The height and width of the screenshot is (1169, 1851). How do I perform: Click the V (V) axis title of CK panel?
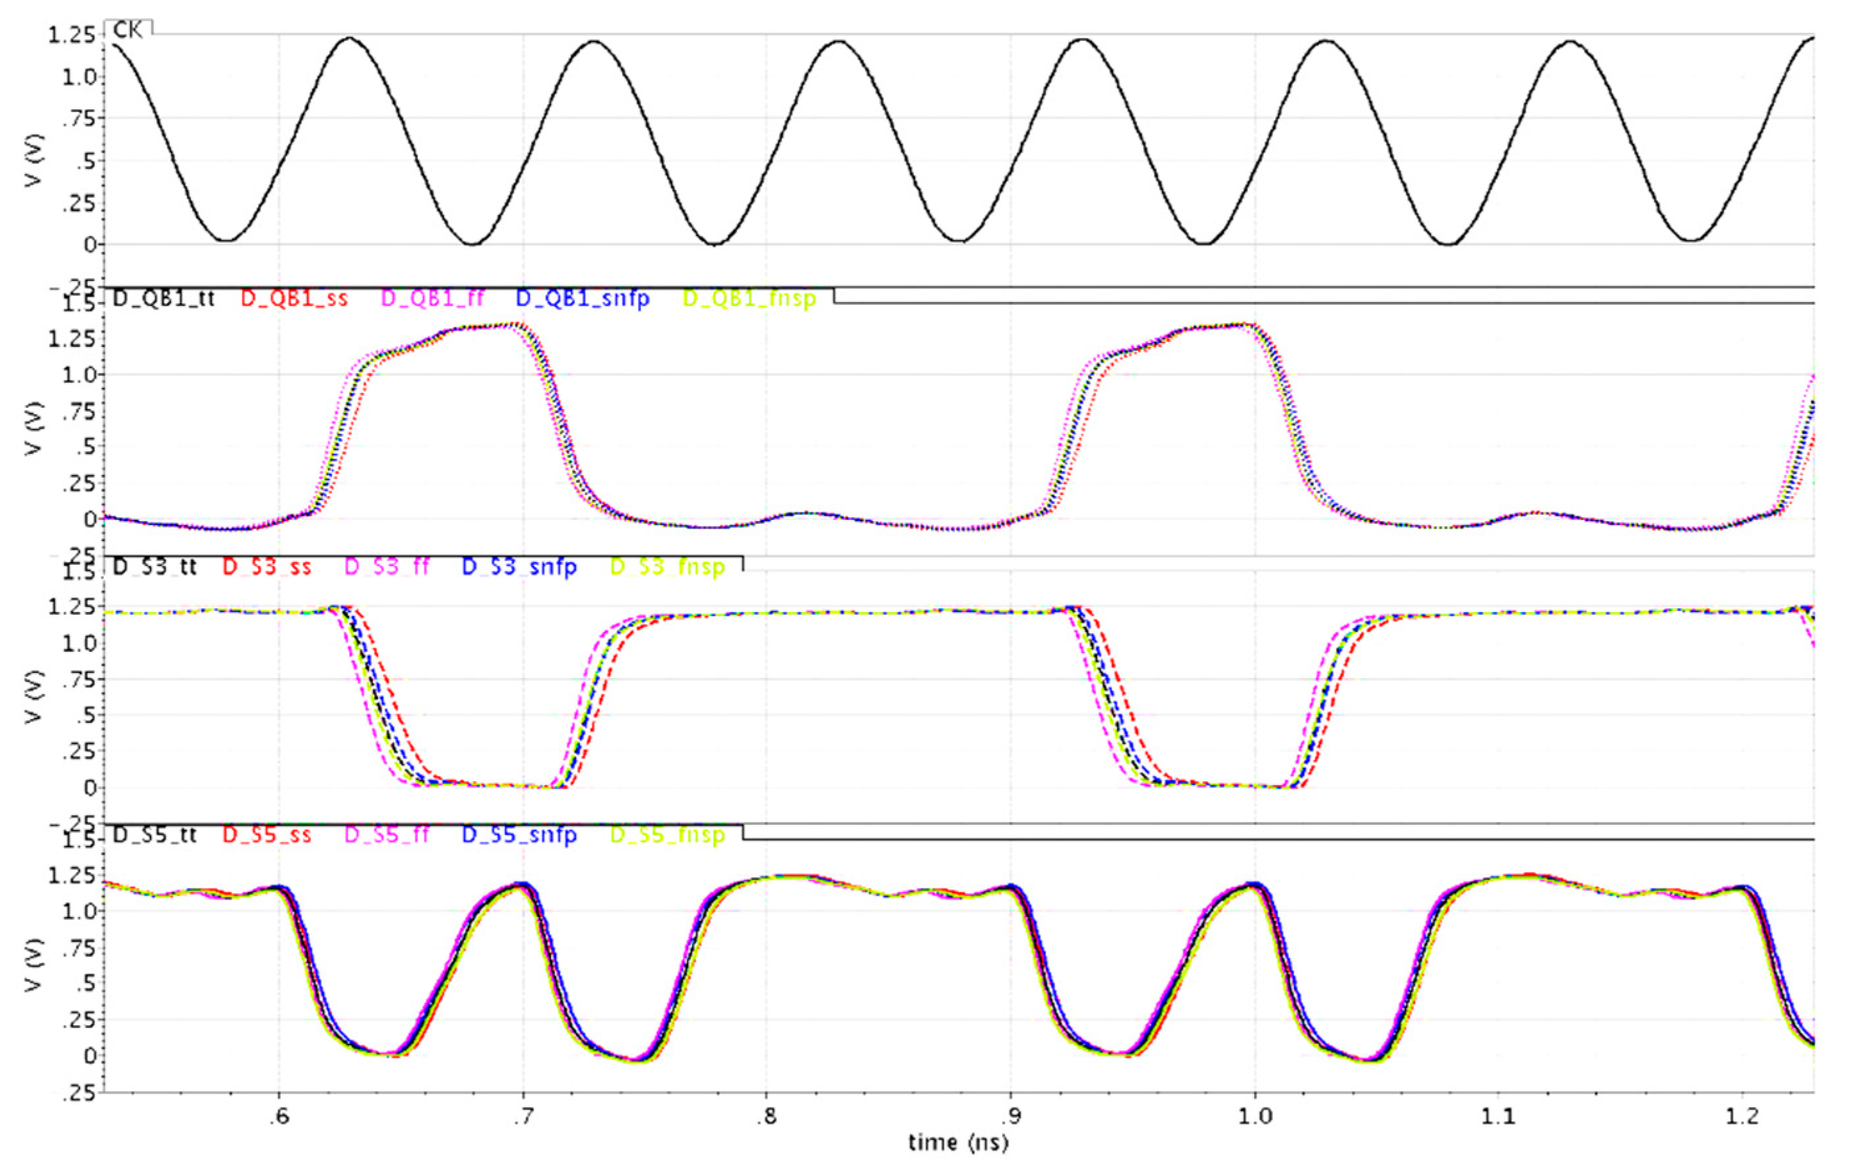point(33,162)
